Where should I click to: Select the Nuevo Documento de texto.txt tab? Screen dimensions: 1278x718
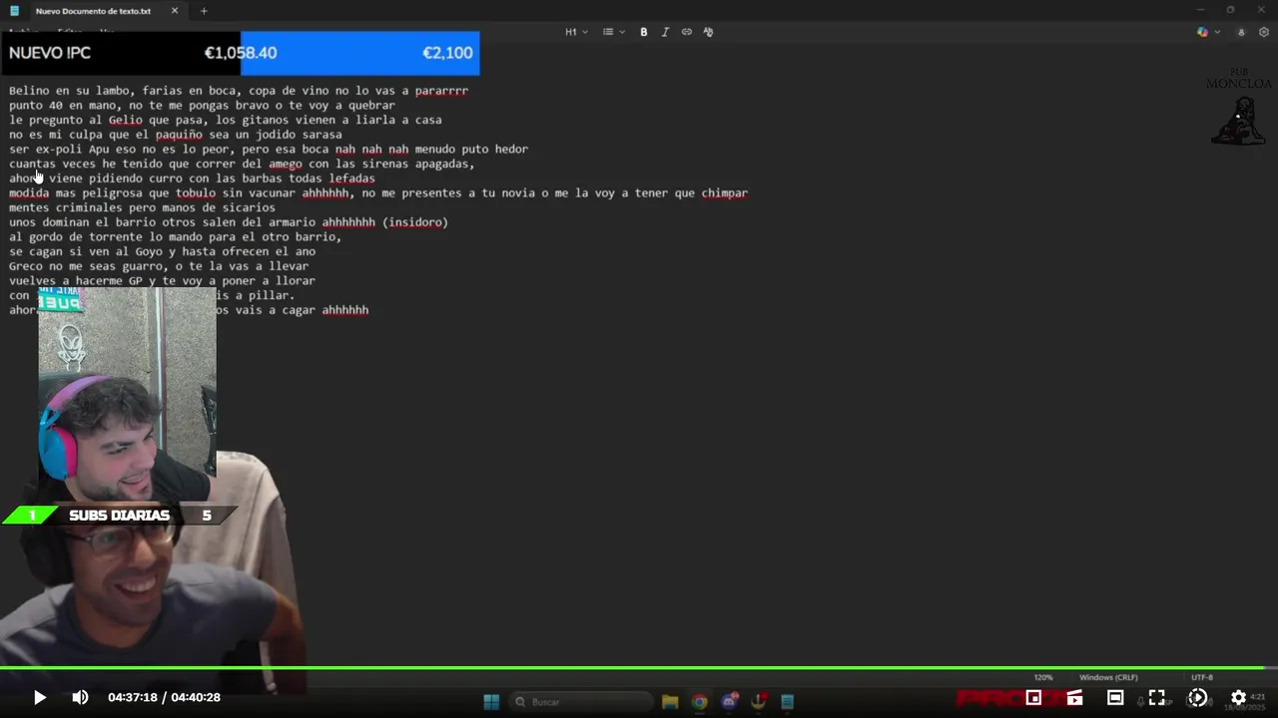point(93,11)
